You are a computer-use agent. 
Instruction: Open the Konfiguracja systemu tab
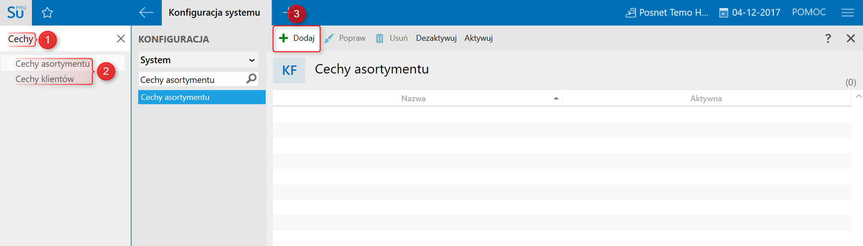click(x=214, y=13)
